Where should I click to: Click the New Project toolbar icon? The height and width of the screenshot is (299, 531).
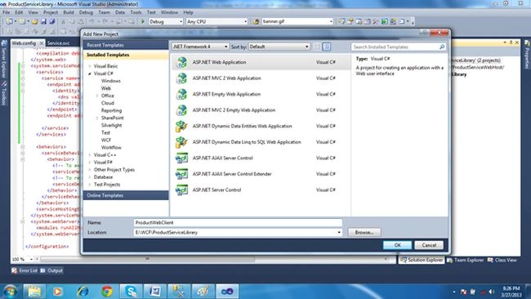pyautogui.click(x=9, y=21)
